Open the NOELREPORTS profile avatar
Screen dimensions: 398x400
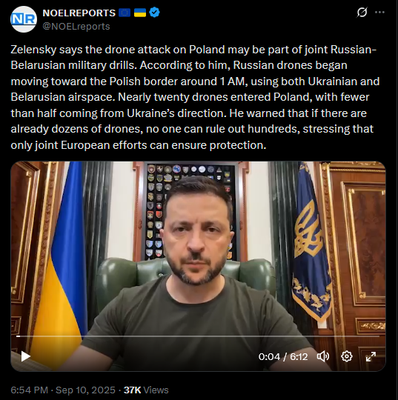click(x=24, y=19)
